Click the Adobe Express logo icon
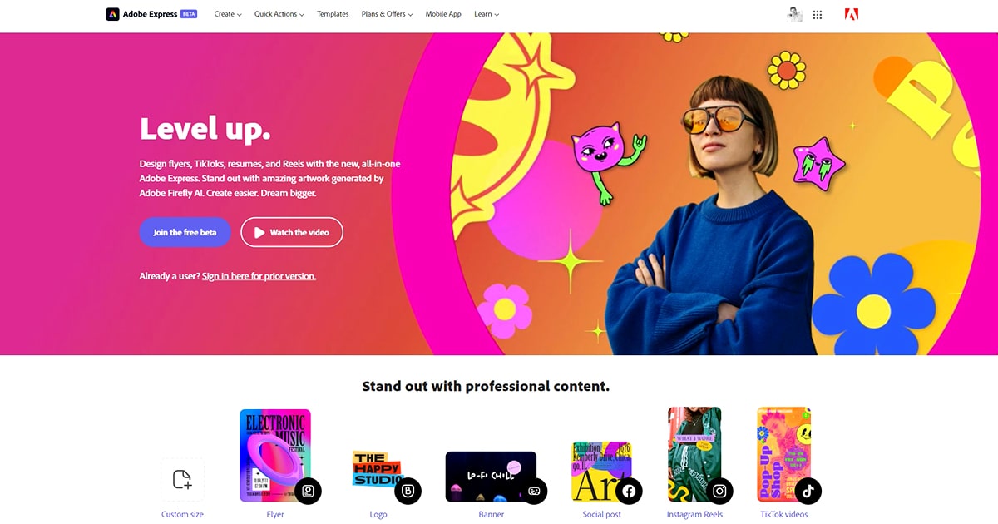The width and height of the screenshot is (998, 524). coord(112,14)
